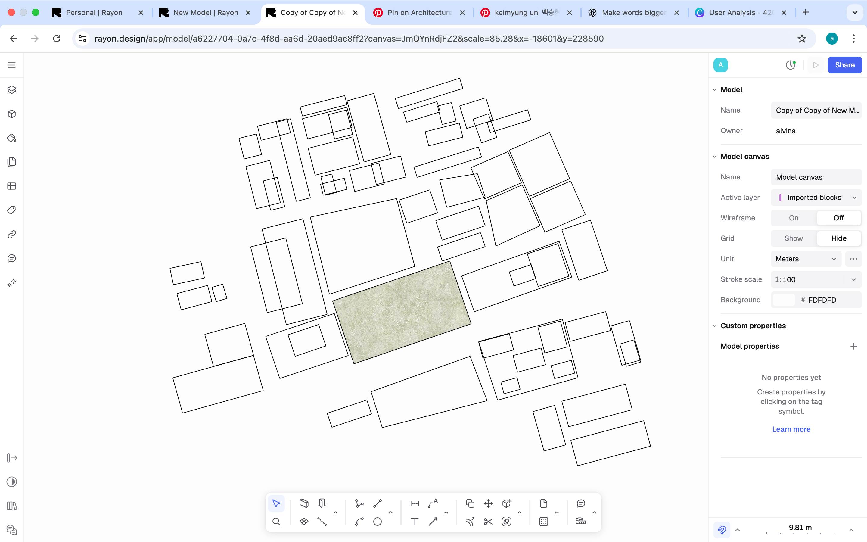
Task: Select the Text tool in bottom toolbar
Action: [x=415, y=522]
